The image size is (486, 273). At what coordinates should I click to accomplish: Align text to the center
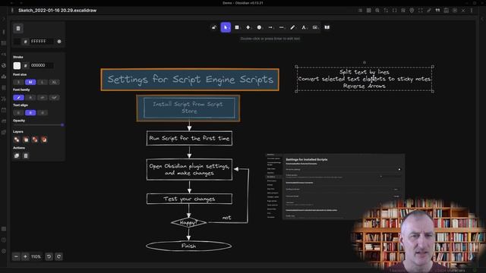click(30, 113)
